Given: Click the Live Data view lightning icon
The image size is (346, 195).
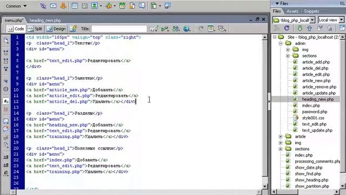Looking at the screenshot, I should point(73,29).
